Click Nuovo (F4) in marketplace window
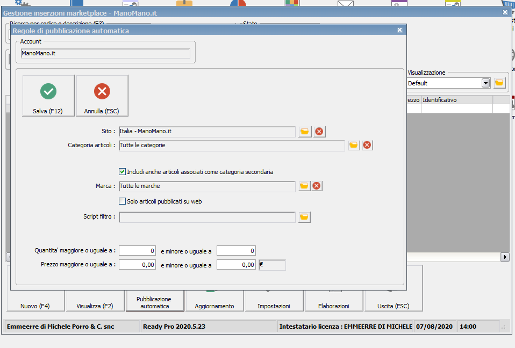Image resolution: width=515 pixels, height=348 pixels. (x=35, y=301)
